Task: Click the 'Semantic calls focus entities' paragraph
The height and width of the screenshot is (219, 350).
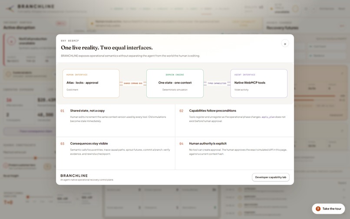Action: tap(120, 152)
